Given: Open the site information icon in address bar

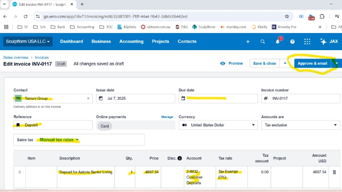Looking at the screenshot, I should tap(38, 17).
